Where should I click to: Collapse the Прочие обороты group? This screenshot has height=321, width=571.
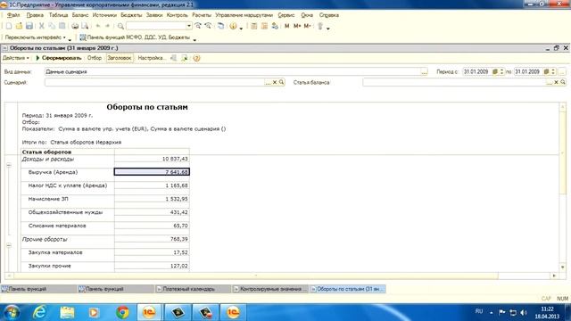point(9,245)
